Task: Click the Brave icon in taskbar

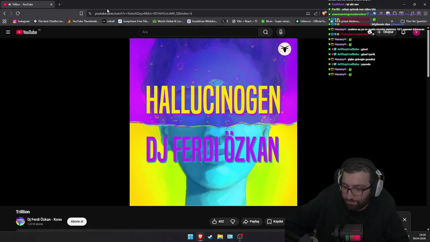Action: 200,237
